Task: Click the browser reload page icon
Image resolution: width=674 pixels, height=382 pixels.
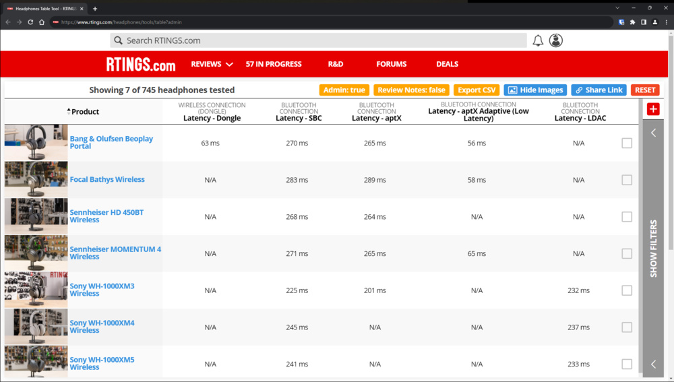Action: (x=30, y=22)
